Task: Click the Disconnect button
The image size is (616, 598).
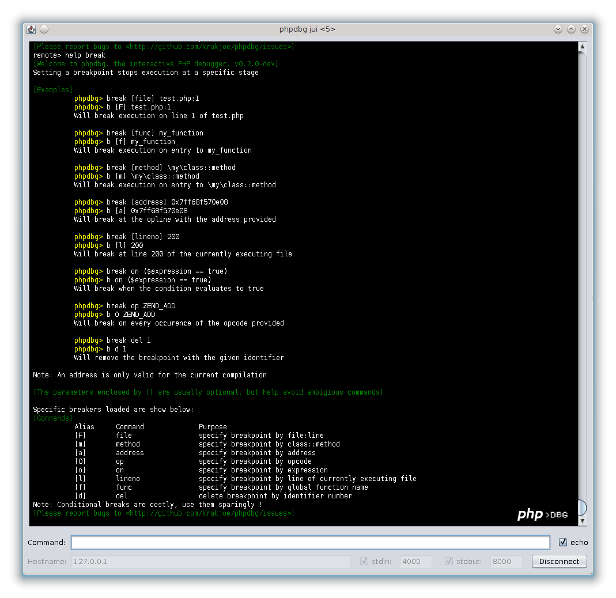Action: (x=559, y=562)
